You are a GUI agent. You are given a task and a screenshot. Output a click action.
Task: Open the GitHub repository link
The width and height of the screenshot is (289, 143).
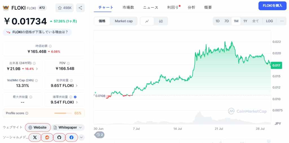coord(59,137)
